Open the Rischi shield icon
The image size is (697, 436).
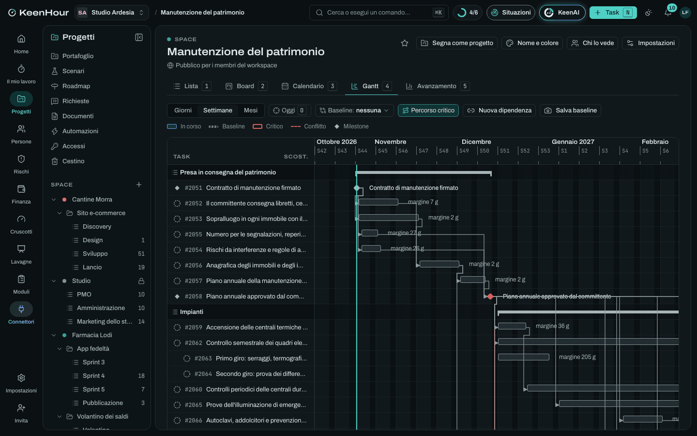[x=21, y=164]
